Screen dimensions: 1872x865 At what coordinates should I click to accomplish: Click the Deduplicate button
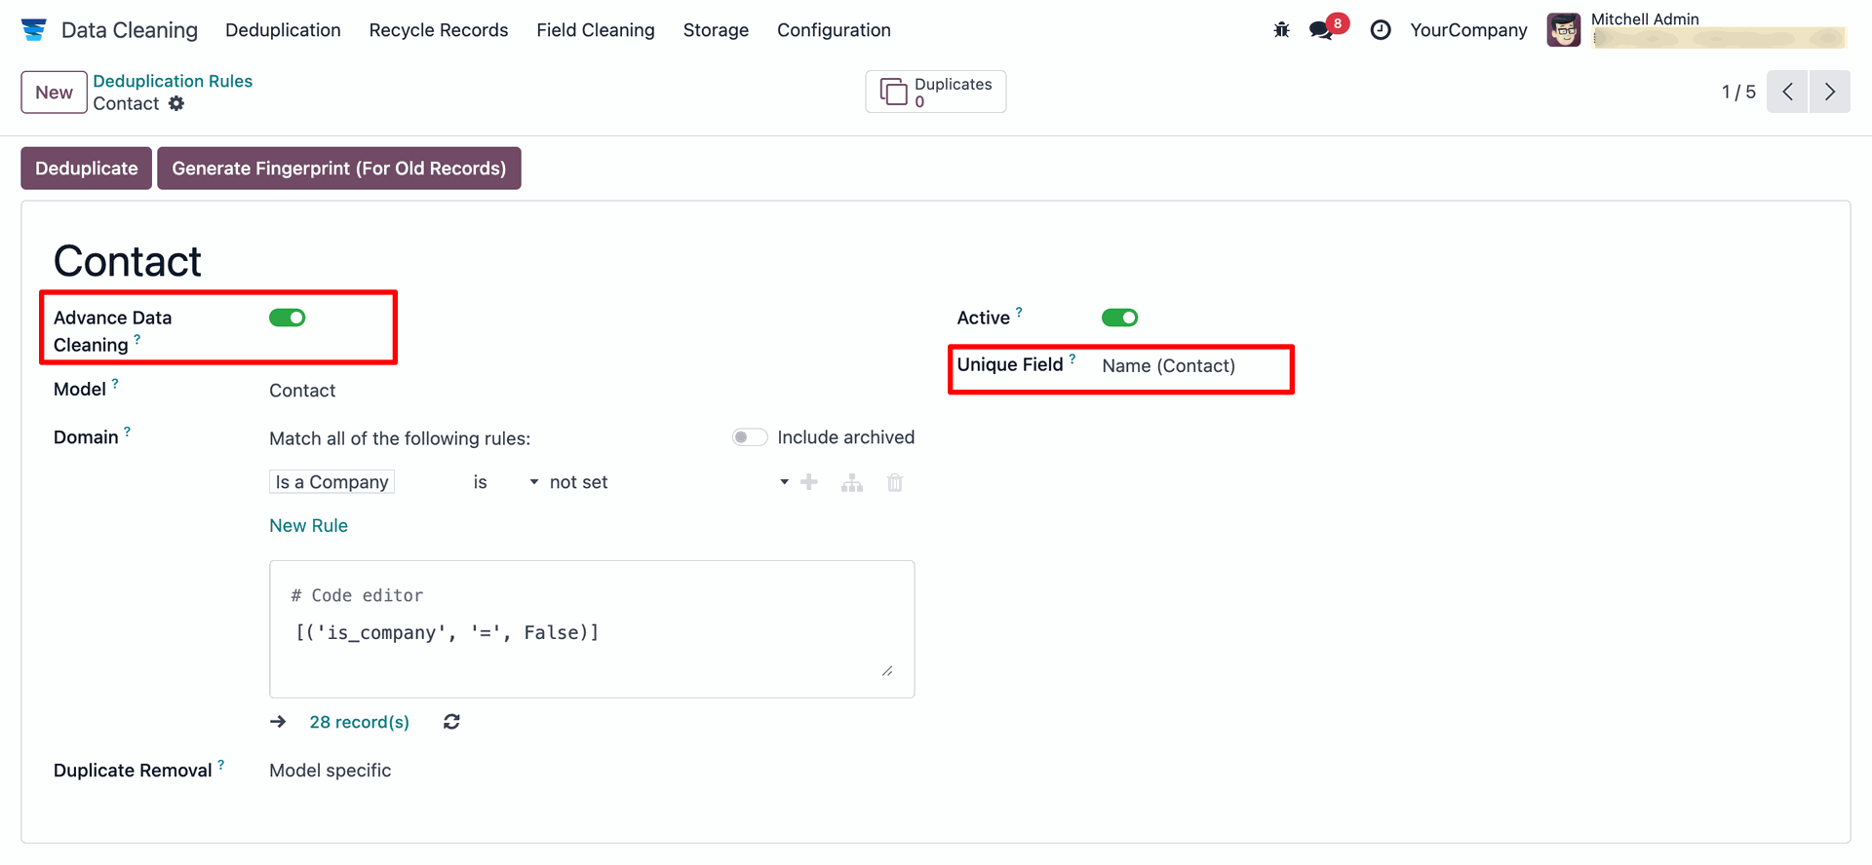tap(87, 169)
